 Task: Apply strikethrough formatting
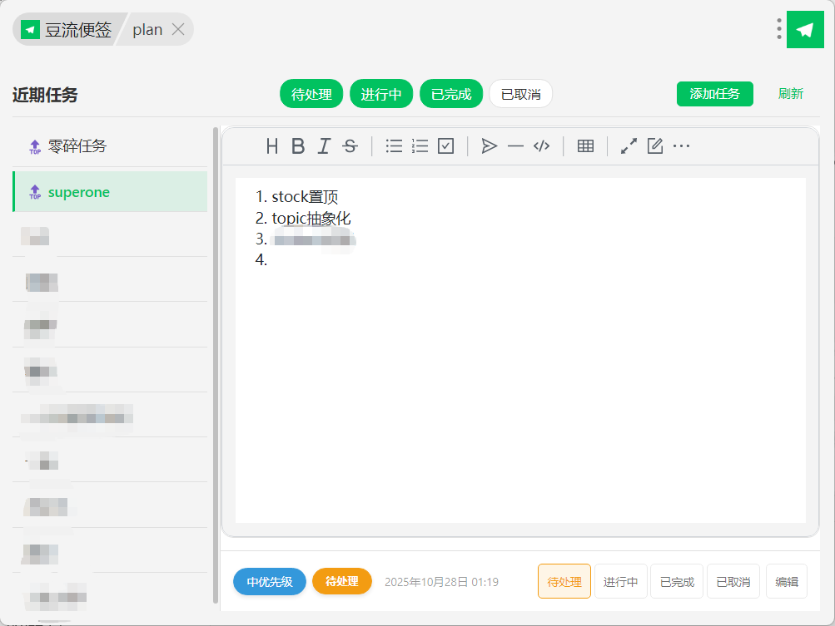(x=350, y=146)
